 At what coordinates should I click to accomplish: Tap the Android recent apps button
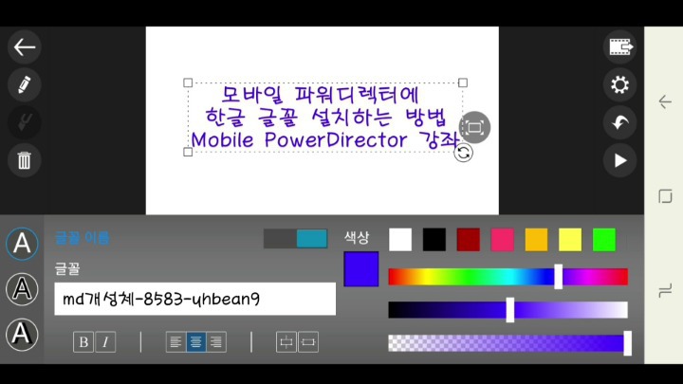[665, 290]
